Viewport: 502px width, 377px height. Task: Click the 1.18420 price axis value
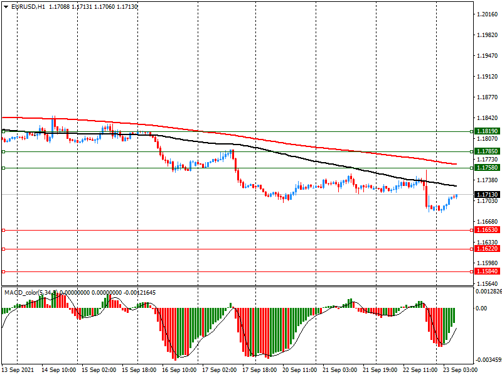tap(488, 118)
